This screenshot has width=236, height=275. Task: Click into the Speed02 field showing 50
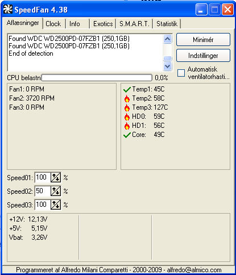(43, 191)
